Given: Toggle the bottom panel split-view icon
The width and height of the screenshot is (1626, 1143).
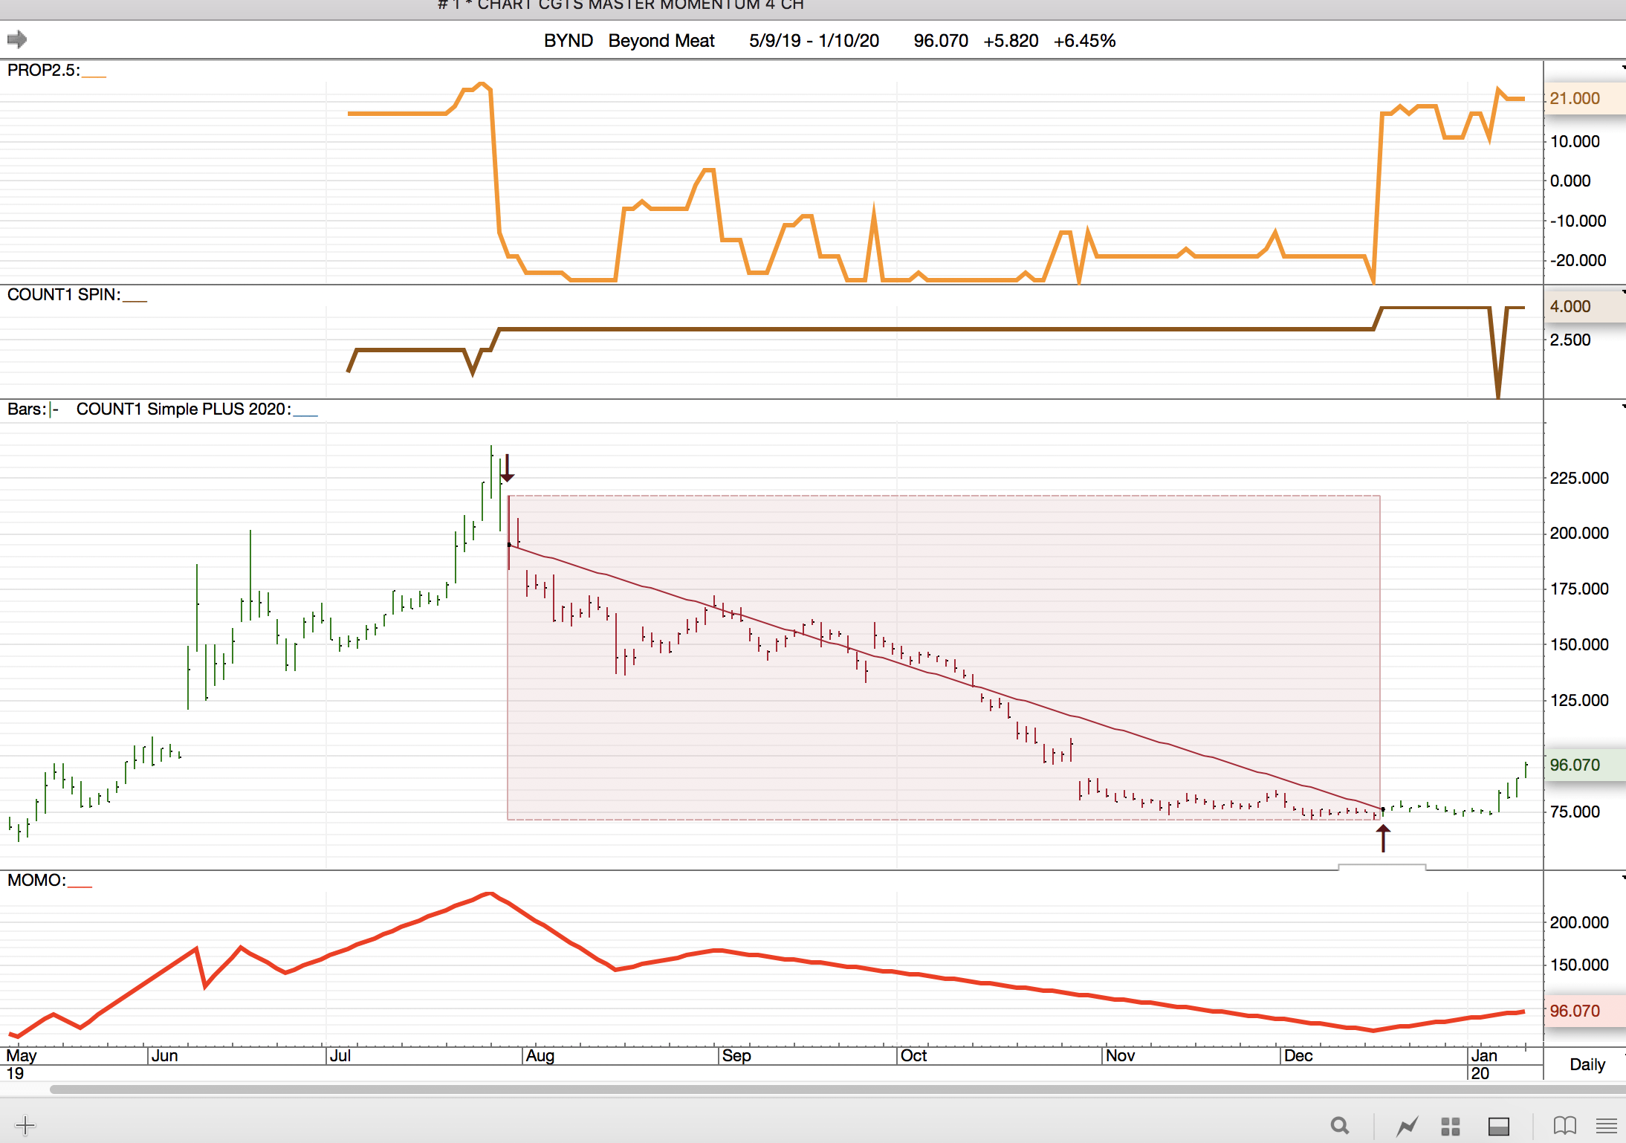Looking at the screenshot, I should click(1498, 1126).
